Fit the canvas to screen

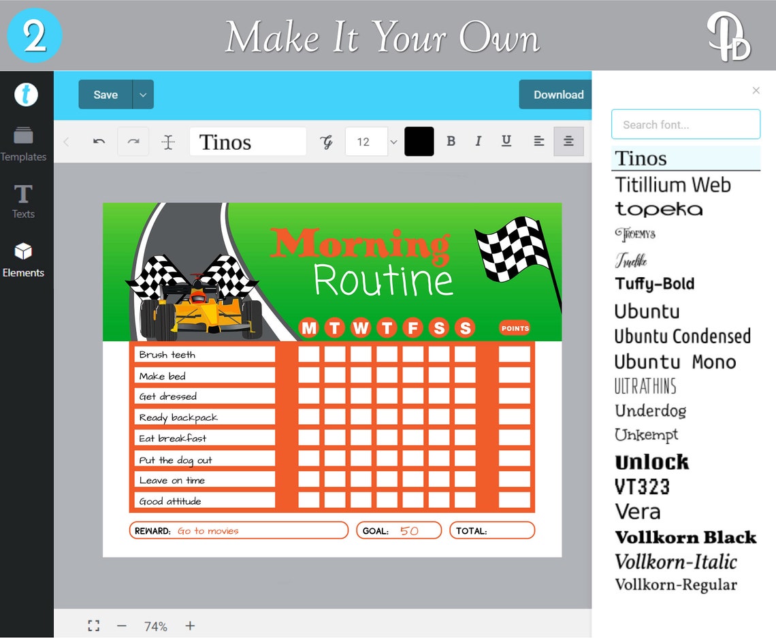[x=94, y=625]
